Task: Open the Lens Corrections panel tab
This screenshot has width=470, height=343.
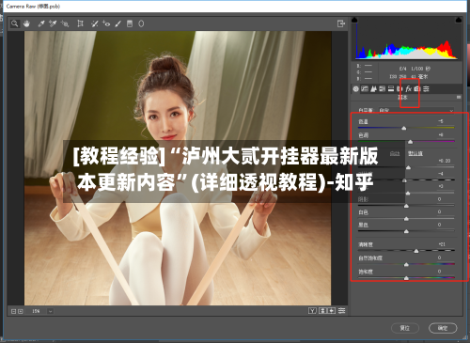Action: coord(399,89)
